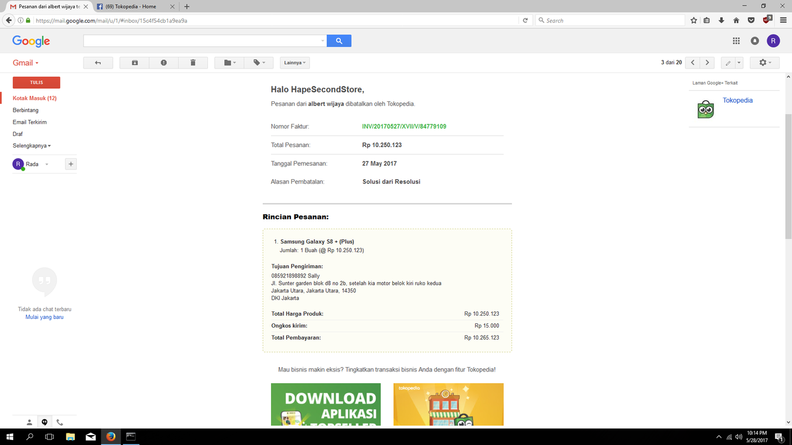This screenshot has width=792, height=445.
Task: Go to the older message with right chevron
Action: coord(708,62)
